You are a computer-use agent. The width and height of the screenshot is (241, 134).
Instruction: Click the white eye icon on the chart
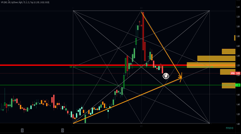point(166,76)
